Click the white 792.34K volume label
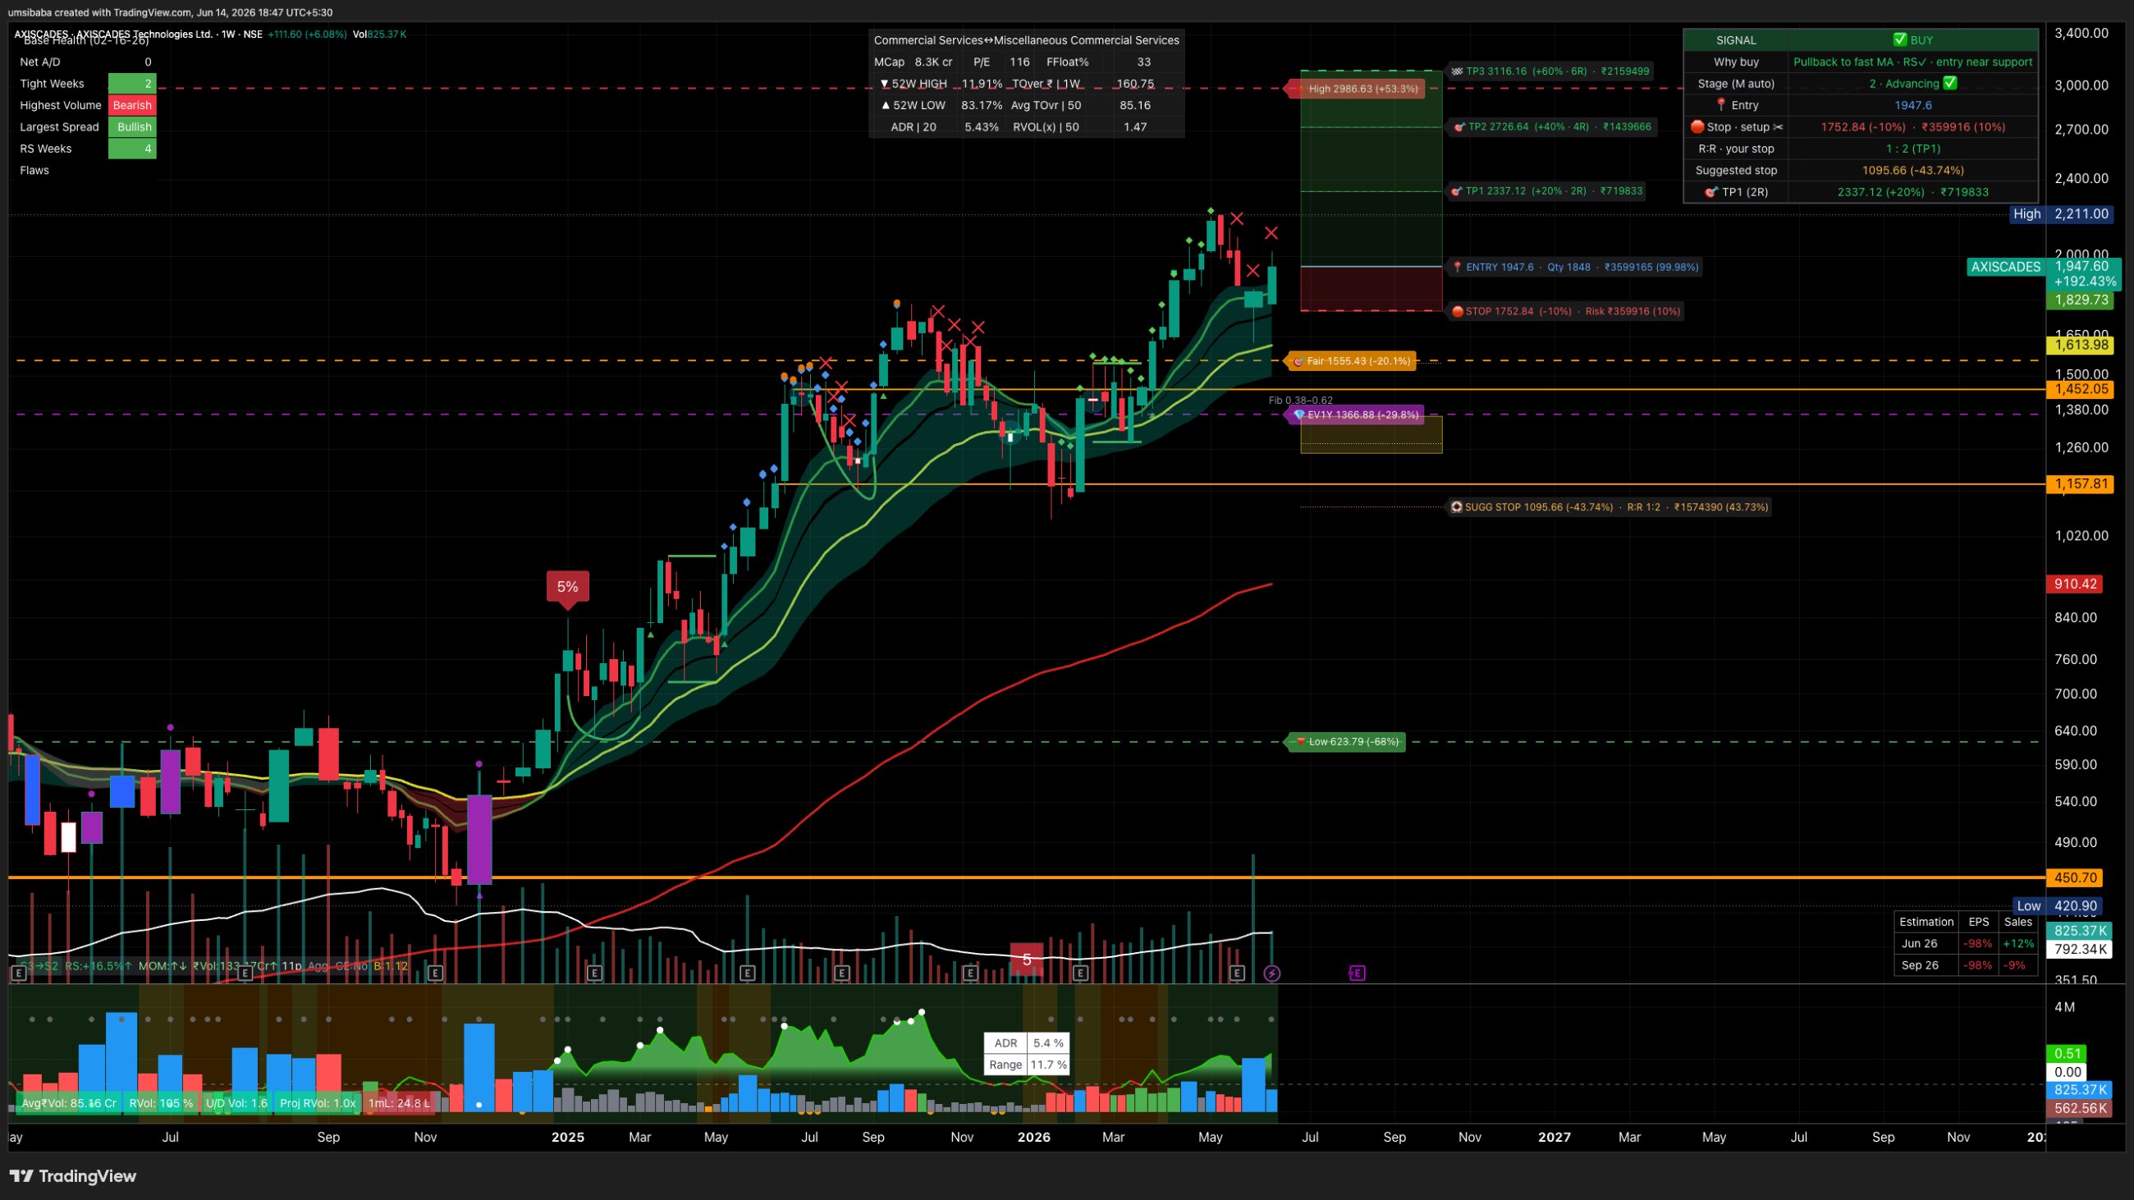 2079,949
